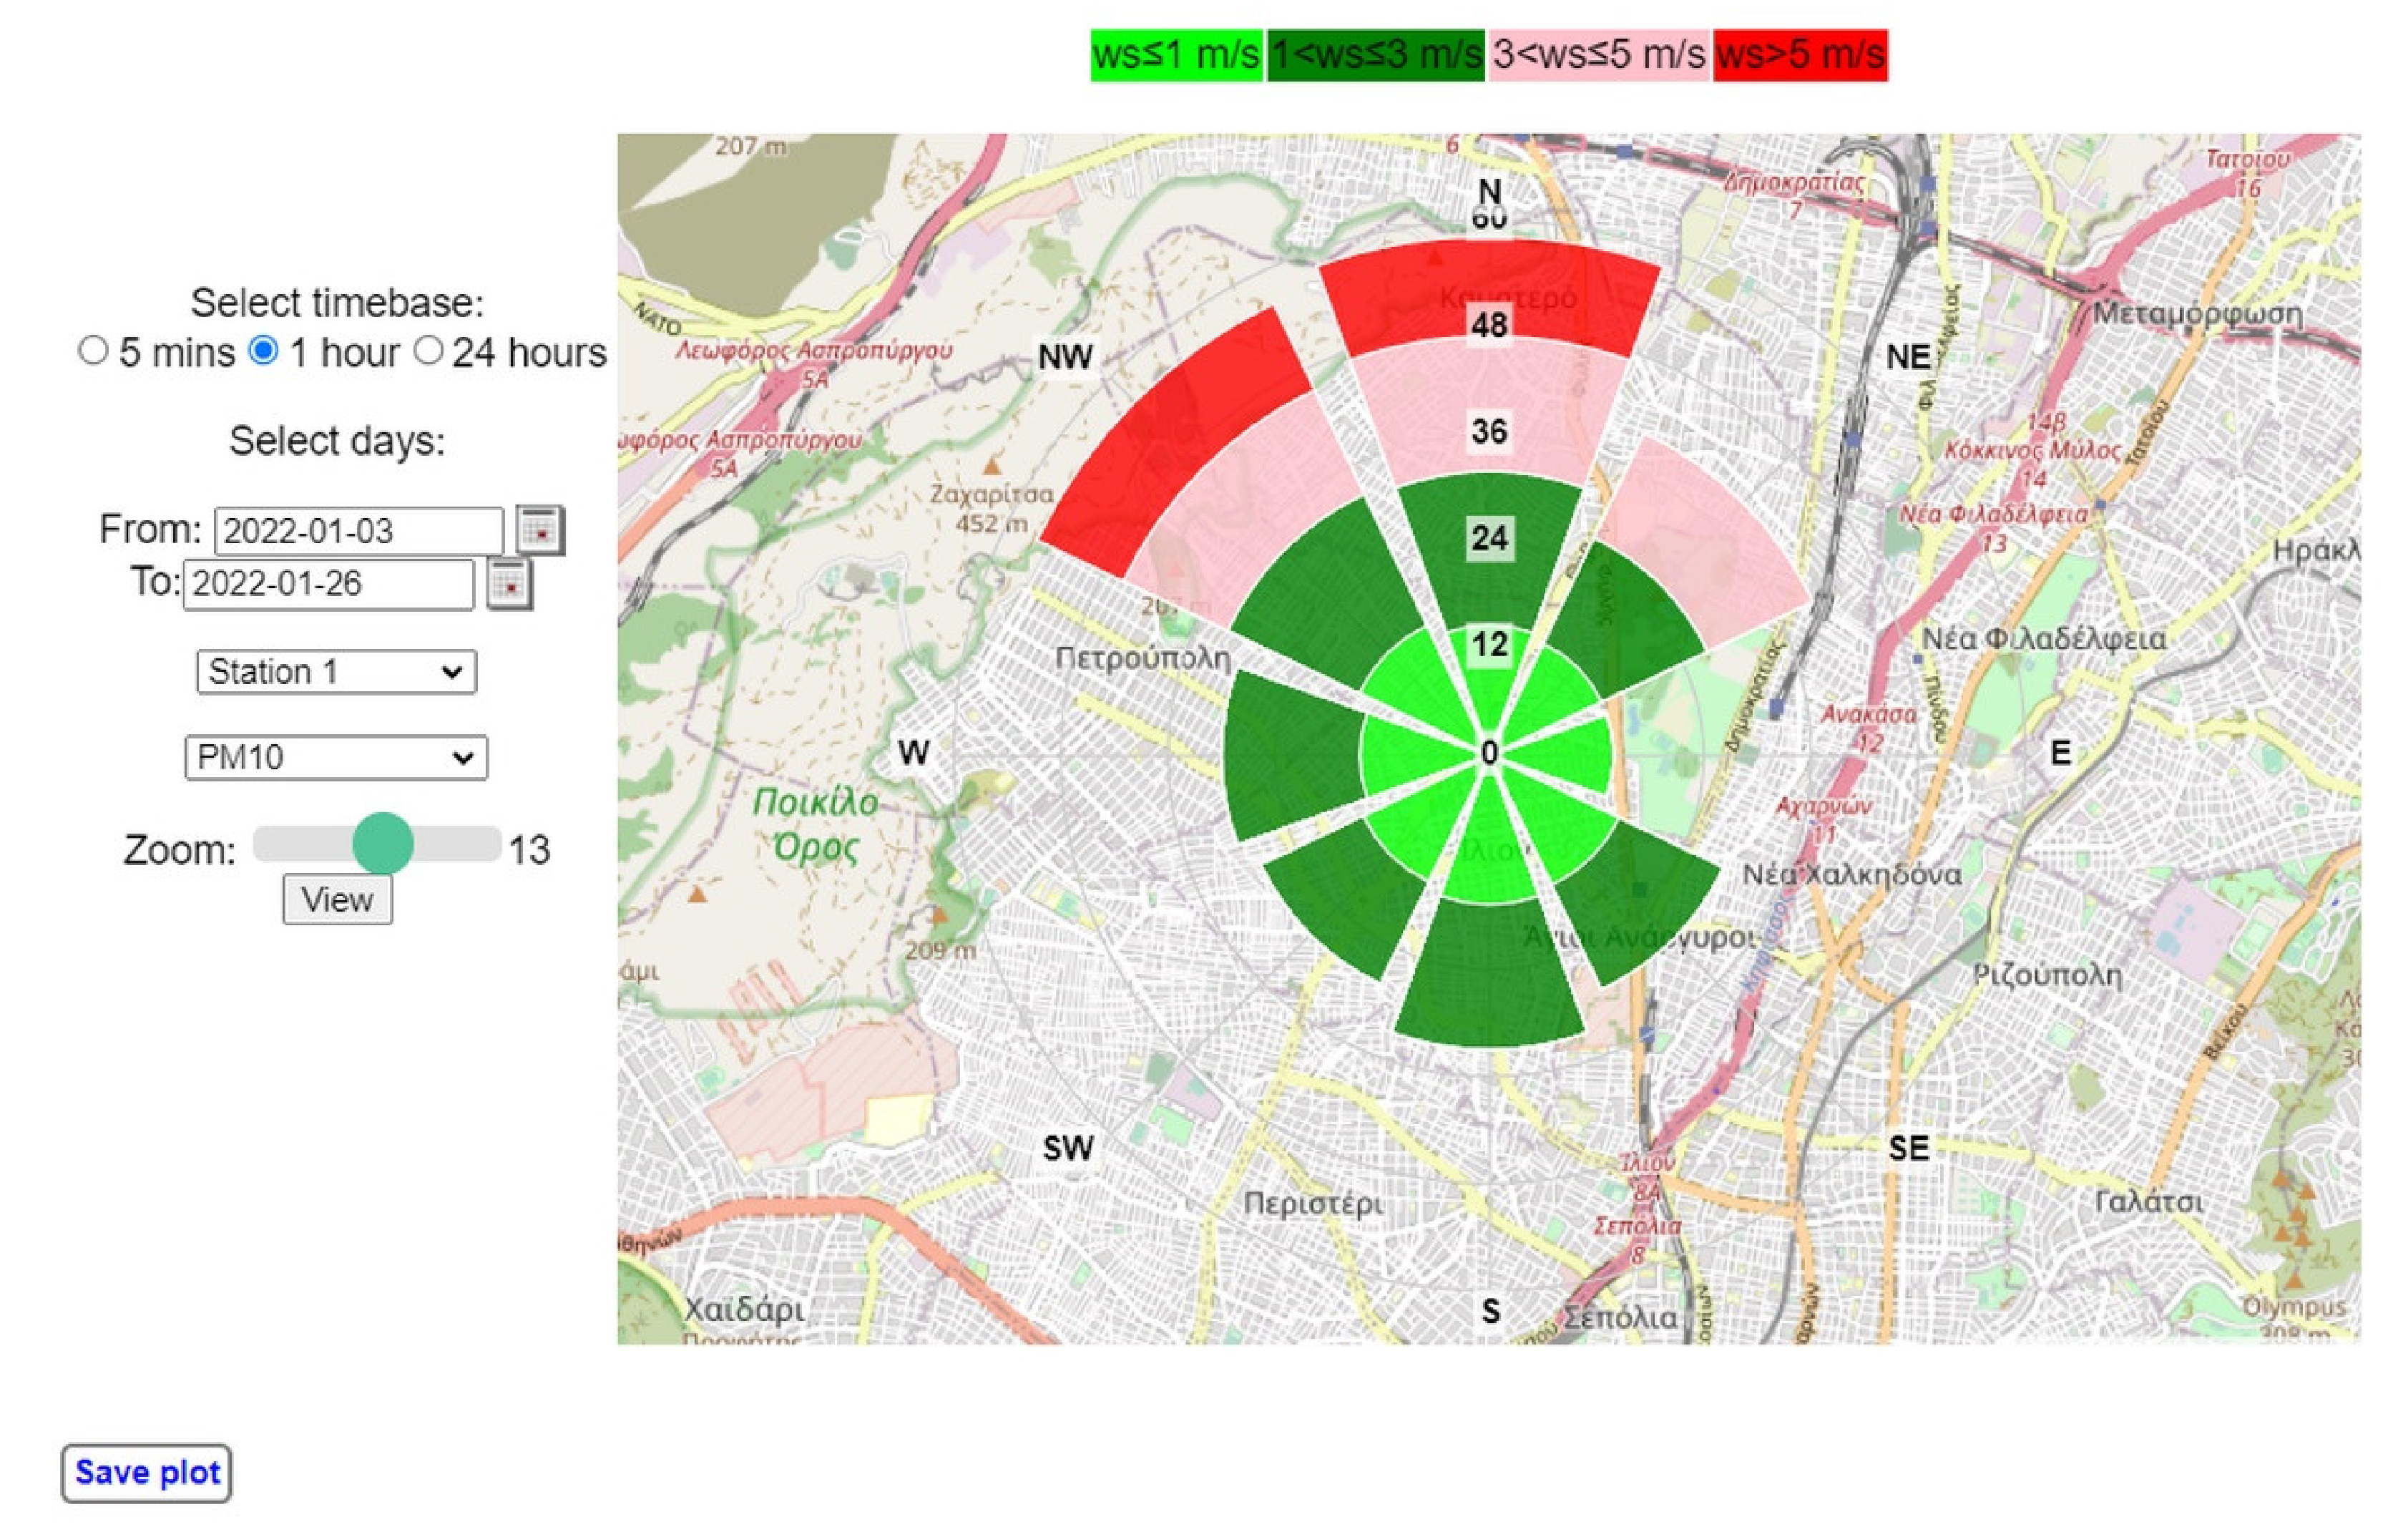Screen dimensions: 2408x1532
Task: Expand the Station 1 dropdown
Action: tap(336, 672)
